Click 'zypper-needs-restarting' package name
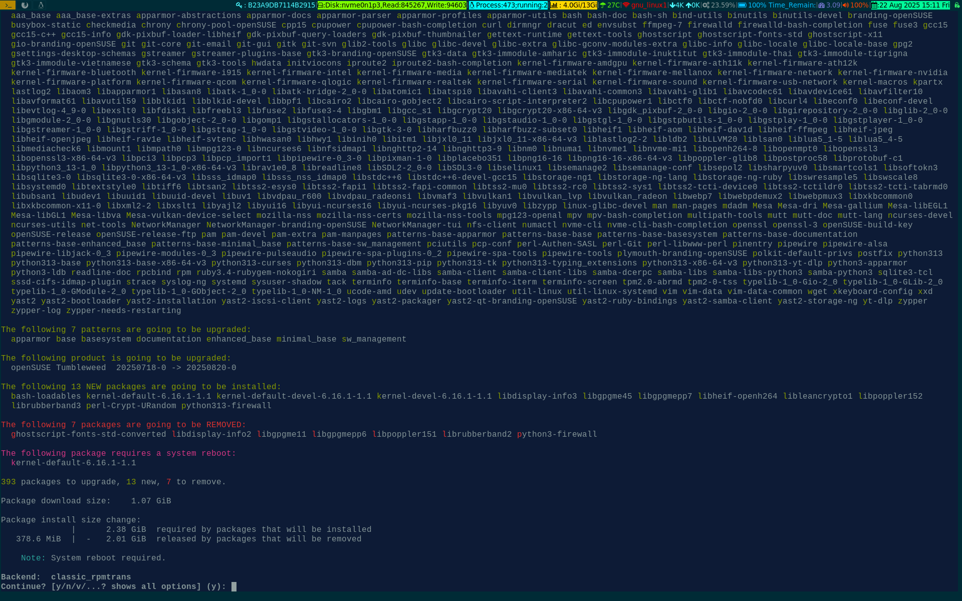962x601 pixels. click(124, 311)
